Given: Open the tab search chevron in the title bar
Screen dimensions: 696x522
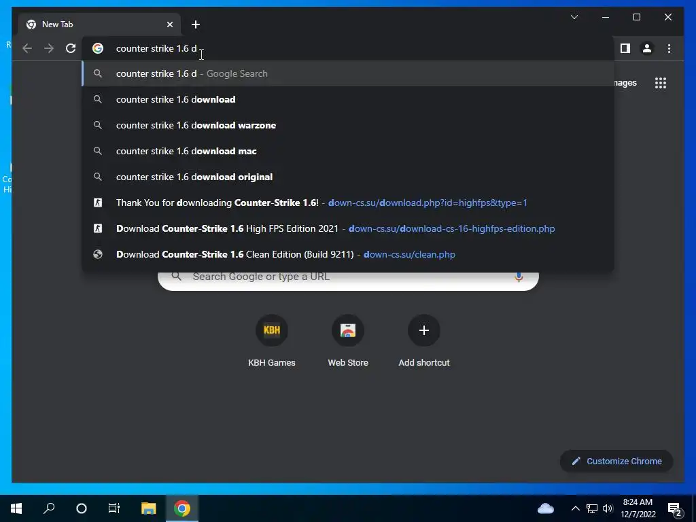Looking at the screenshot, I should [x=574, y=17].
